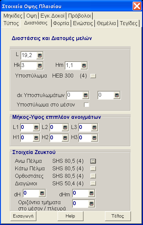Click the H3 input field
143x225 pixels.
coord(85,138)
